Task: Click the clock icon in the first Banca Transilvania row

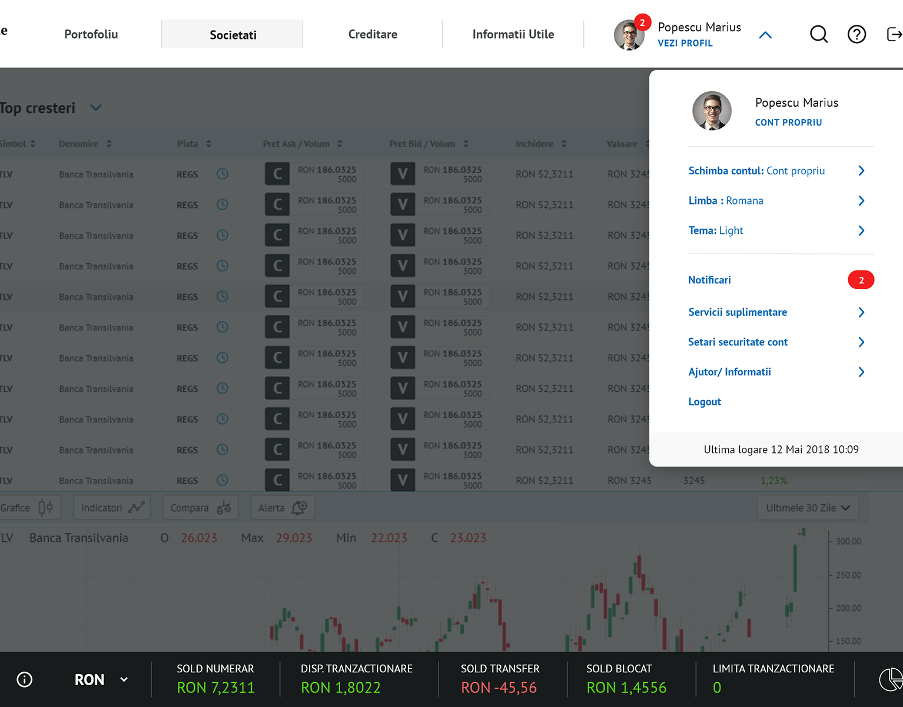Action: (x=222, y=174)
